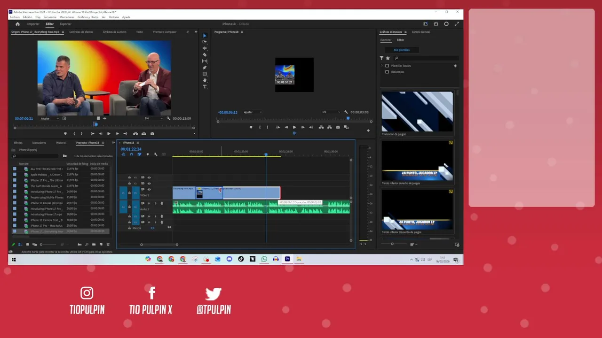This screenshot has height=338, width=602.
Task: Select the Selection tool arrow
Action: click(205, 36)
